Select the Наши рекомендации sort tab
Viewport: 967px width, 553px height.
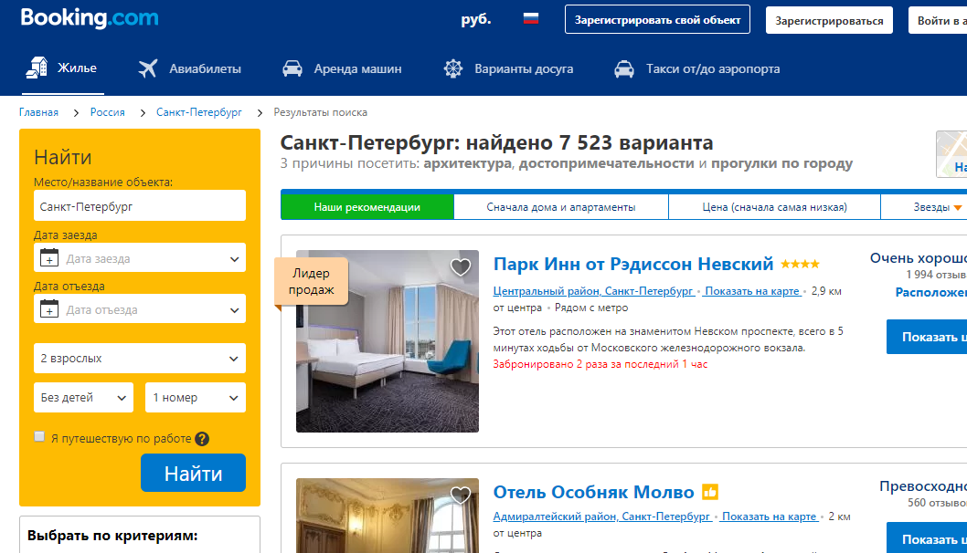coord(367,207)
